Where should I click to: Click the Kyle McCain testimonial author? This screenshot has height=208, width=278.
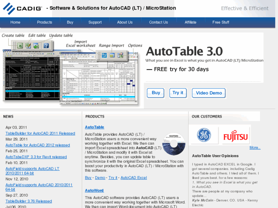[x=203, y=200]
